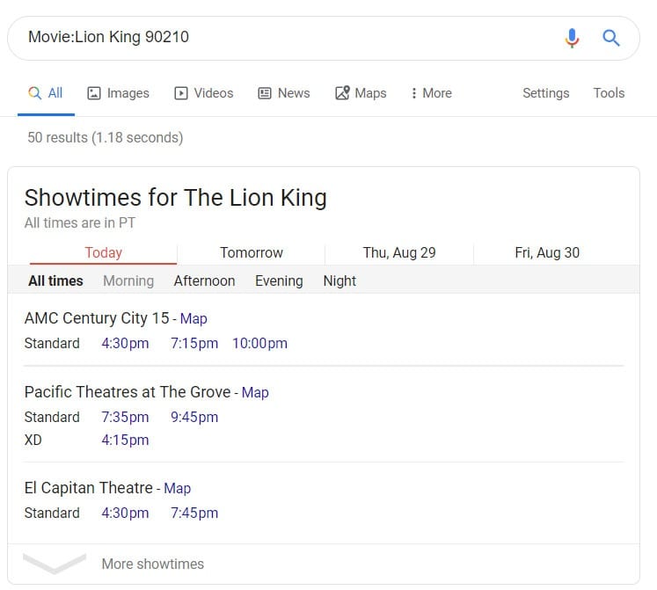Choose the 7:35pm showtime
The height and width of the screenshot is (590, 657).
click(125, 418)
